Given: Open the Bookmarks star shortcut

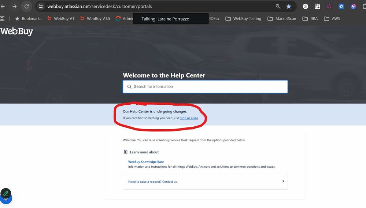Looking at the screenshot, I should (28, 19).
